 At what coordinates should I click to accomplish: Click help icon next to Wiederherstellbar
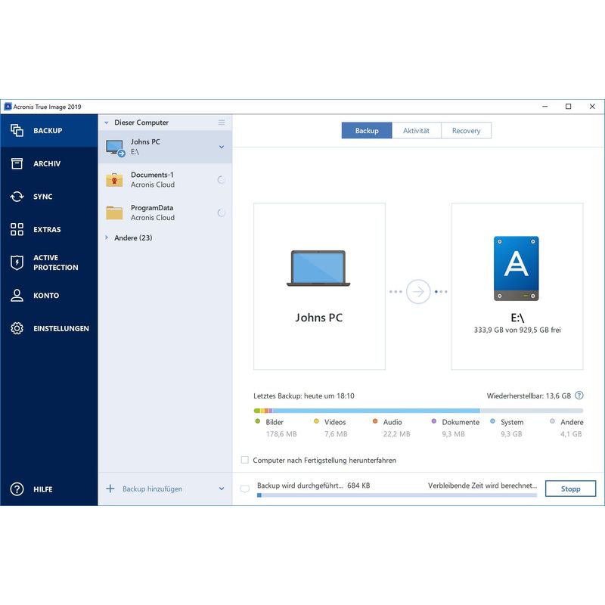[579, 396]
